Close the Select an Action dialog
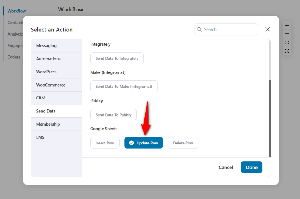 268,29
